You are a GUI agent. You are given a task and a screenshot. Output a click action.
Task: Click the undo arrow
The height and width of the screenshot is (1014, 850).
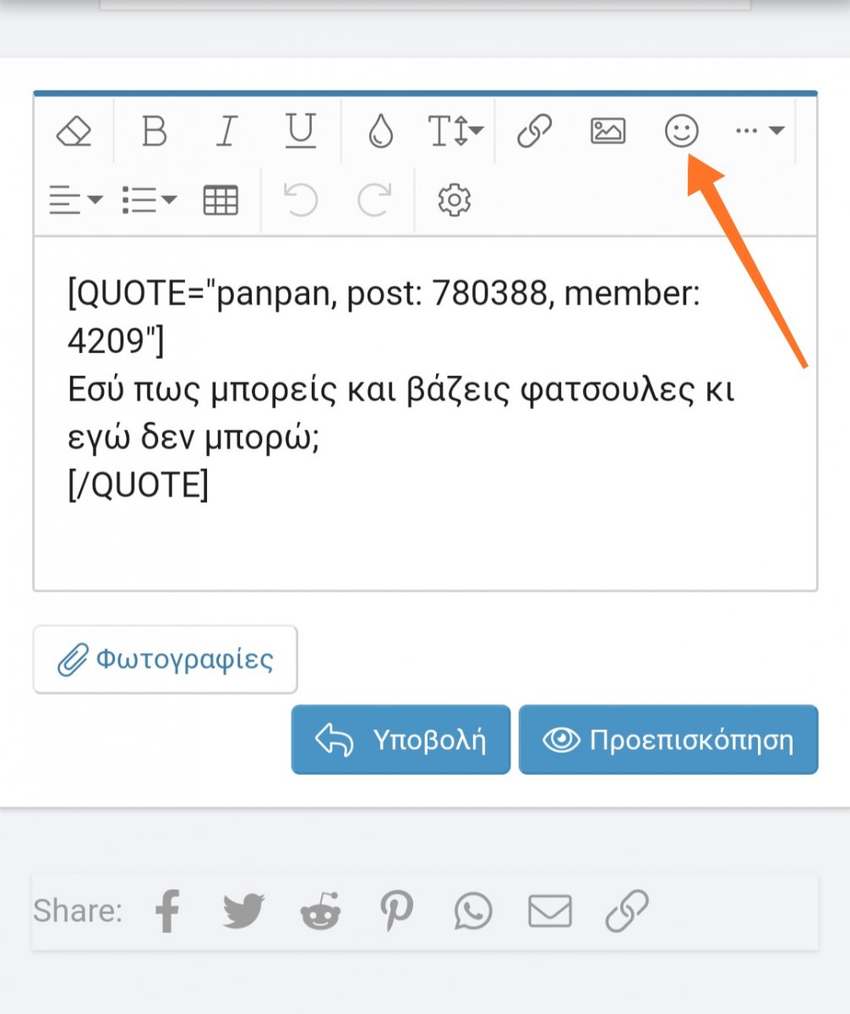coord(300,200)
